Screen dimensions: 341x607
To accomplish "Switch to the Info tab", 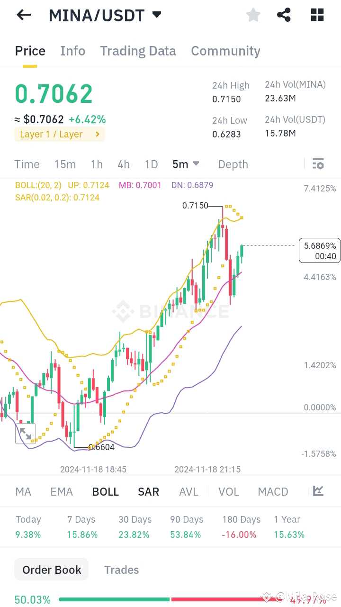I will coord(72,51).
